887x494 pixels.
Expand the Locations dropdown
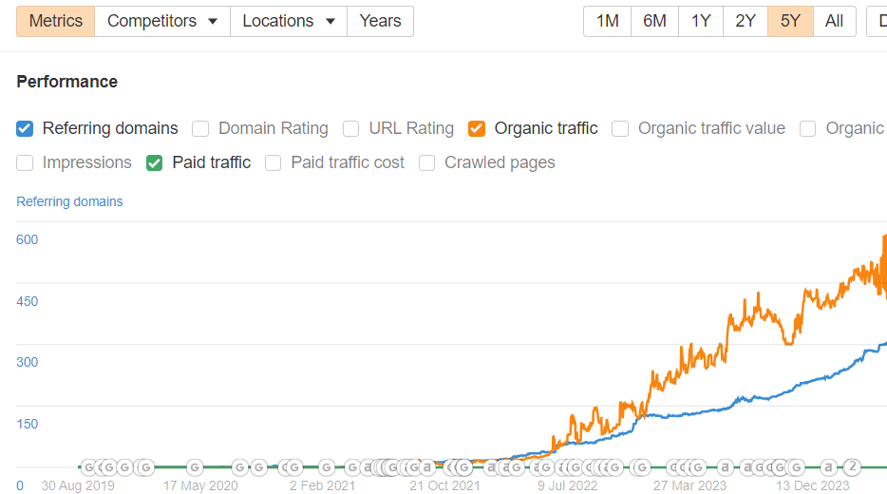point(289,21)
